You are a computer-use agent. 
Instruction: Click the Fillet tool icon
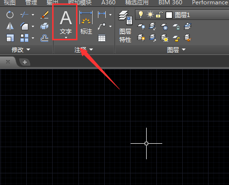click(x=24, y=26)
